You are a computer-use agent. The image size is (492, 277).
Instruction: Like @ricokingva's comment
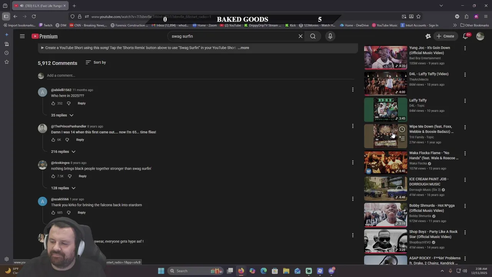(53, 176)
